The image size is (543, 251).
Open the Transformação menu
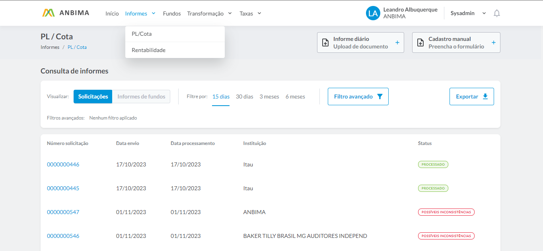pos(209,14)
